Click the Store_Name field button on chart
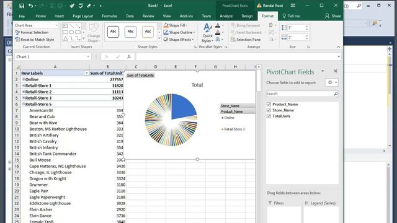Image resolution: width=397 pixels, height=223 pixels. pyautogui.click(x=237, y=106)
